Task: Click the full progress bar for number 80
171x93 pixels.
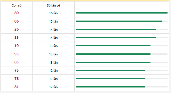Action: coord(122,13)
